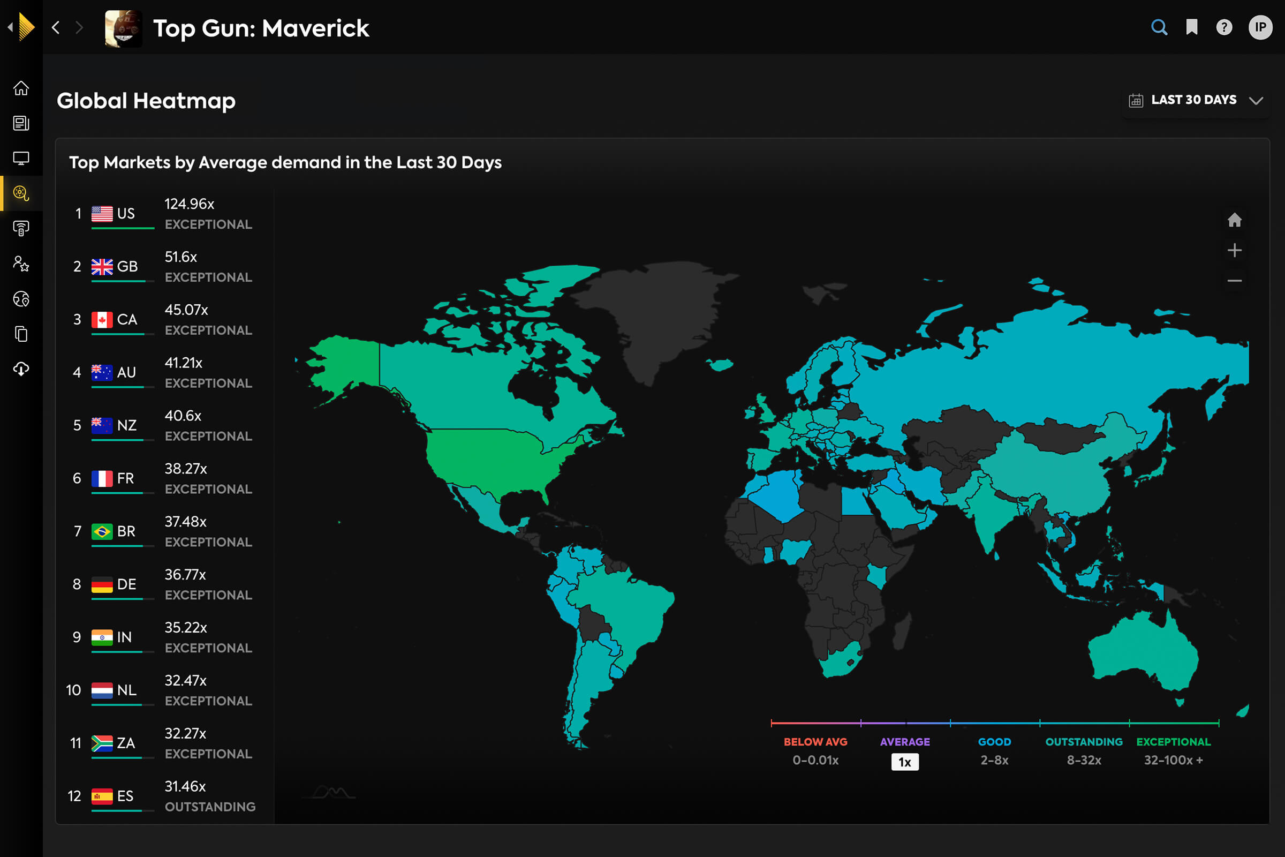This screenshot has height=857, width=1285.
Task: Select the yellow film reel movies icon
Action: pyautogui.click(x=22, y=193)
